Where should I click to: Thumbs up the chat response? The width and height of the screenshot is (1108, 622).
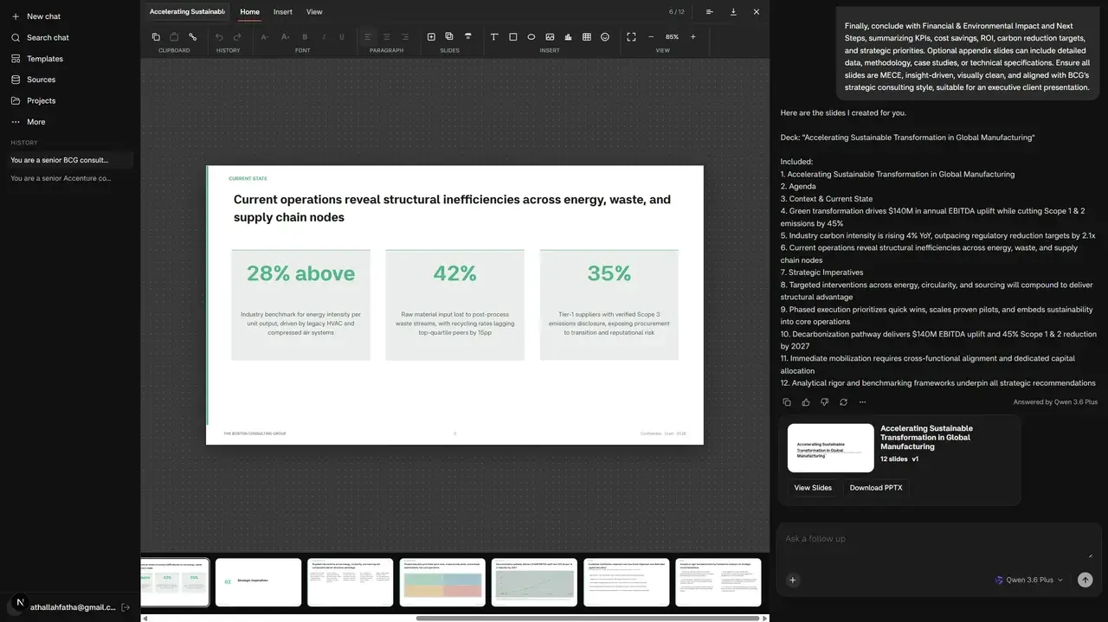pyautogui.click(x=806, y=402)
